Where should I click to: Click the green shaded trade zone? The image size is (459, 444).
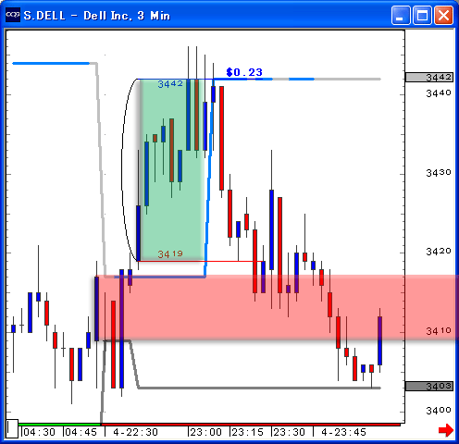[x=172, y=169]
